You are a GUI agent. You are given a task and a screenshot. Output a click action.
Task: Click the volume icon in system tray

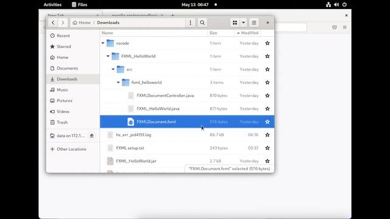pyautogui.click(x=336, y=4)
